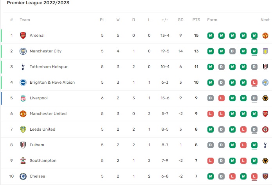Open Chelsea's next opponent West Ham badge
This screenshot has width=272, height=185.
pos(265,176)
